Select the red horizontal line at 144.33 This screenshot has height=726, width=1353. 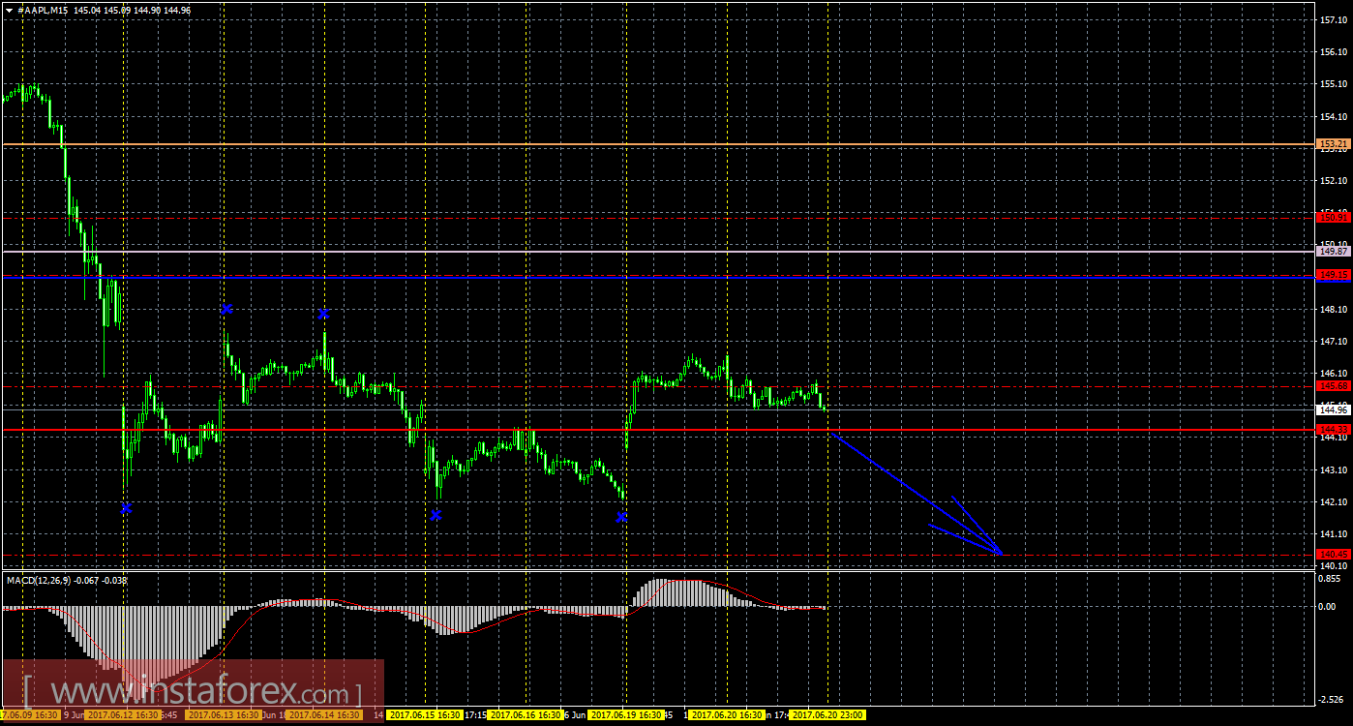coord(658,429)
